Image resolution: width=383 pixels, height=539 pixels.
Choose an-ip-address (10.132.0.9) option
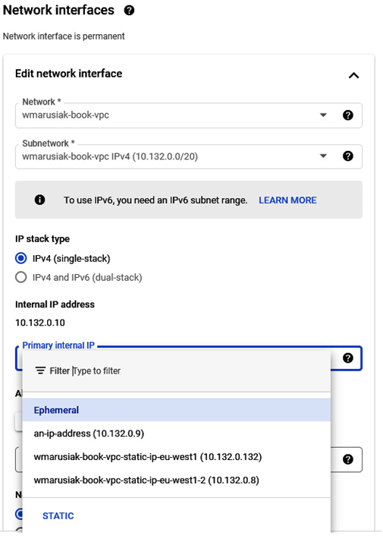click(177, 433)
